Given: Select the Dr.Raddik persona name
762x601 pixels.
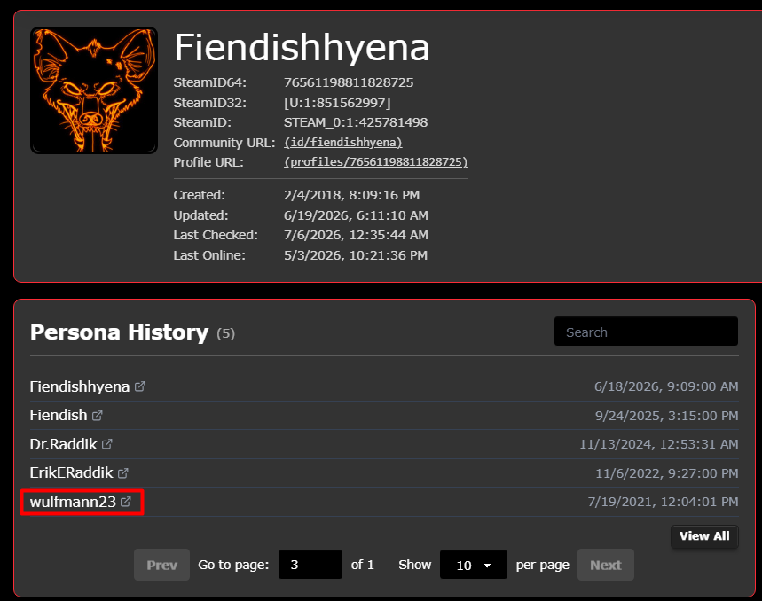Looking at the screenshot, I should [64, 444].
